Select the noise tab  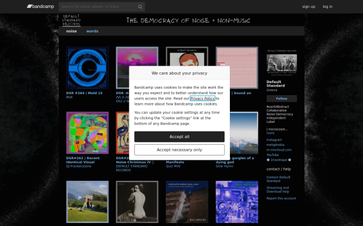tap(71, 31)
